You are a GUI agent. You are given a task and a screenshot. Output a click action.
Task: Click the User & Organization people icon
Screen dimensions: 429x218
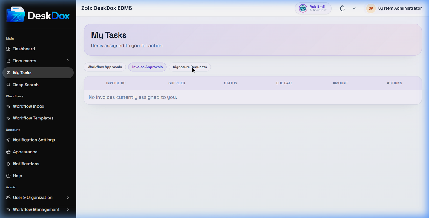point(8,197)
